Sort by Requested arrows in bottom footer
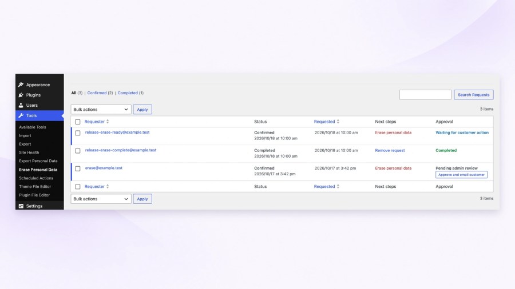The height and width of the screenshot is (289, 515). pos(338,186)
